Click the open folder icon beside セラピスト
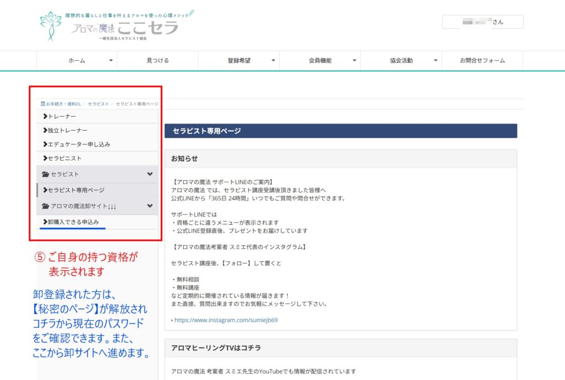This screenshot has width=565, height=380. [x=45, y=174]
